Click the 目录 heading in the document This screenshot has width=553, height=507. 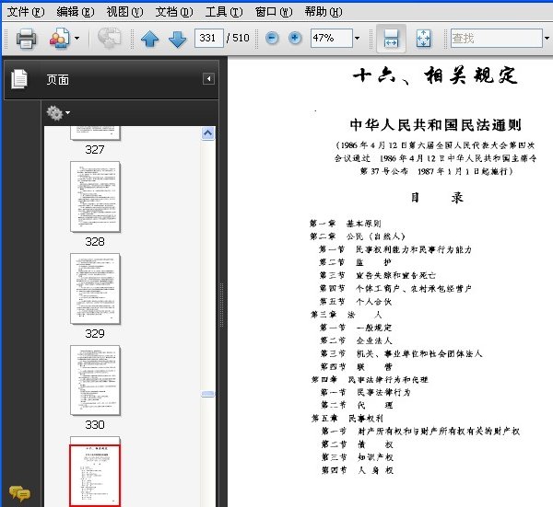[437, 198]
